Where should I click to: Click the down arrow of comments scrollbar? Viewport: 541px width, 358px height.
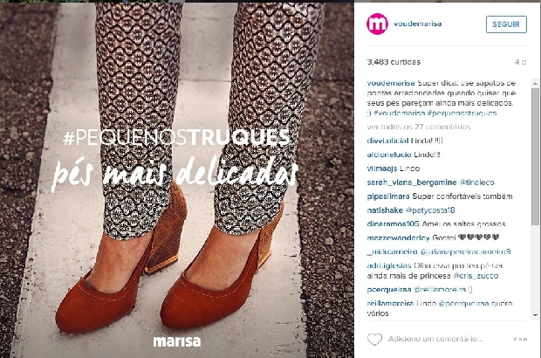click(535, 315)
